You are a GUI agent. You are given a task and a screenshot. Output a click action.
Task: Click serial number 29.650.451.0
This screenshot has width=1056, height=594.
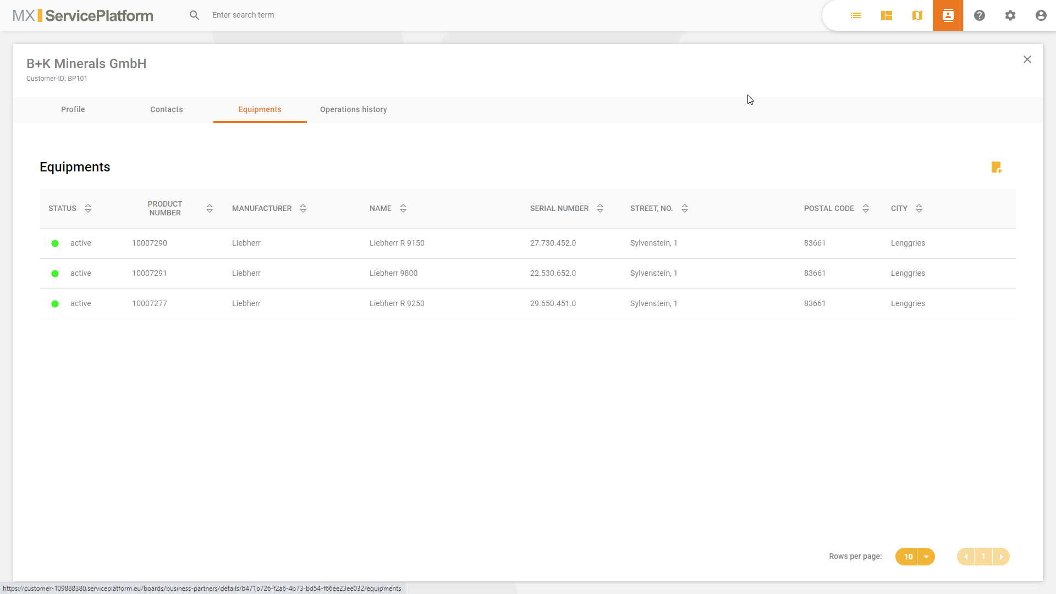553,303
